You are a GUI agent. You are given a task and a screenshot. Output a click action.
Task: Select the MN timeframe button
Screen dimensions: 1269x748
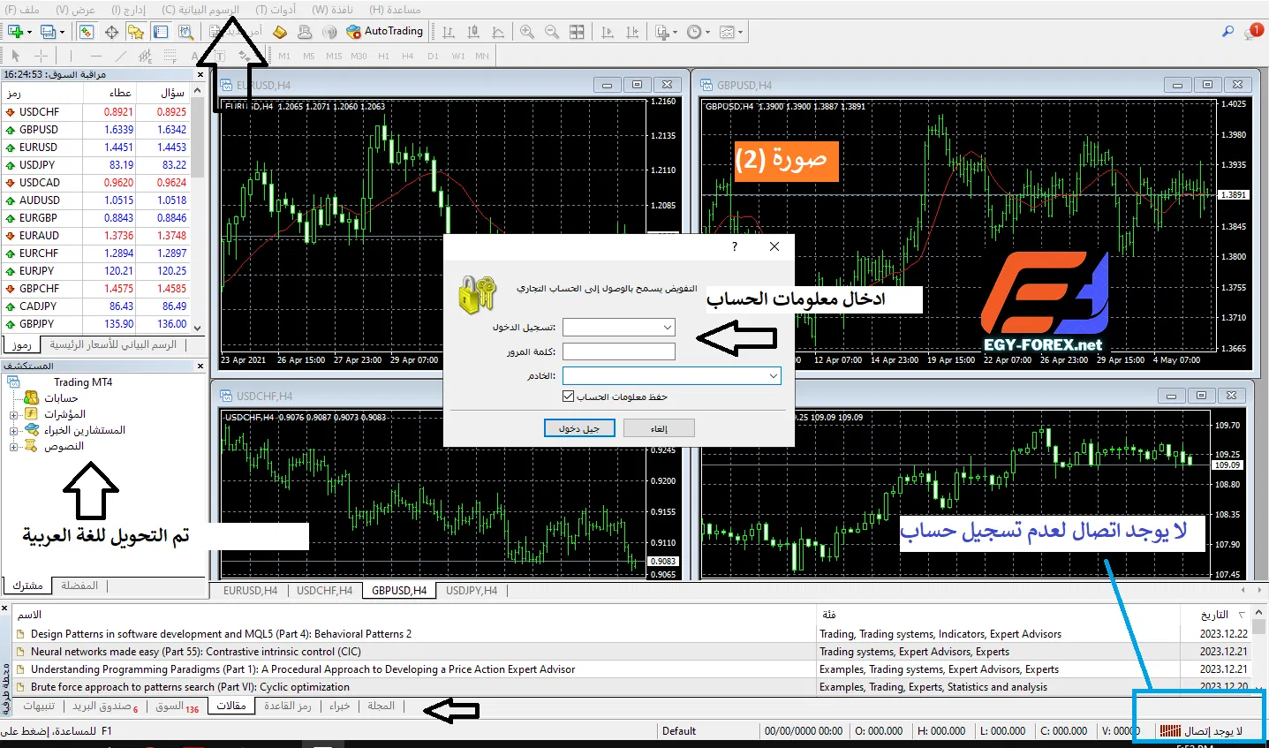point(482,56)
